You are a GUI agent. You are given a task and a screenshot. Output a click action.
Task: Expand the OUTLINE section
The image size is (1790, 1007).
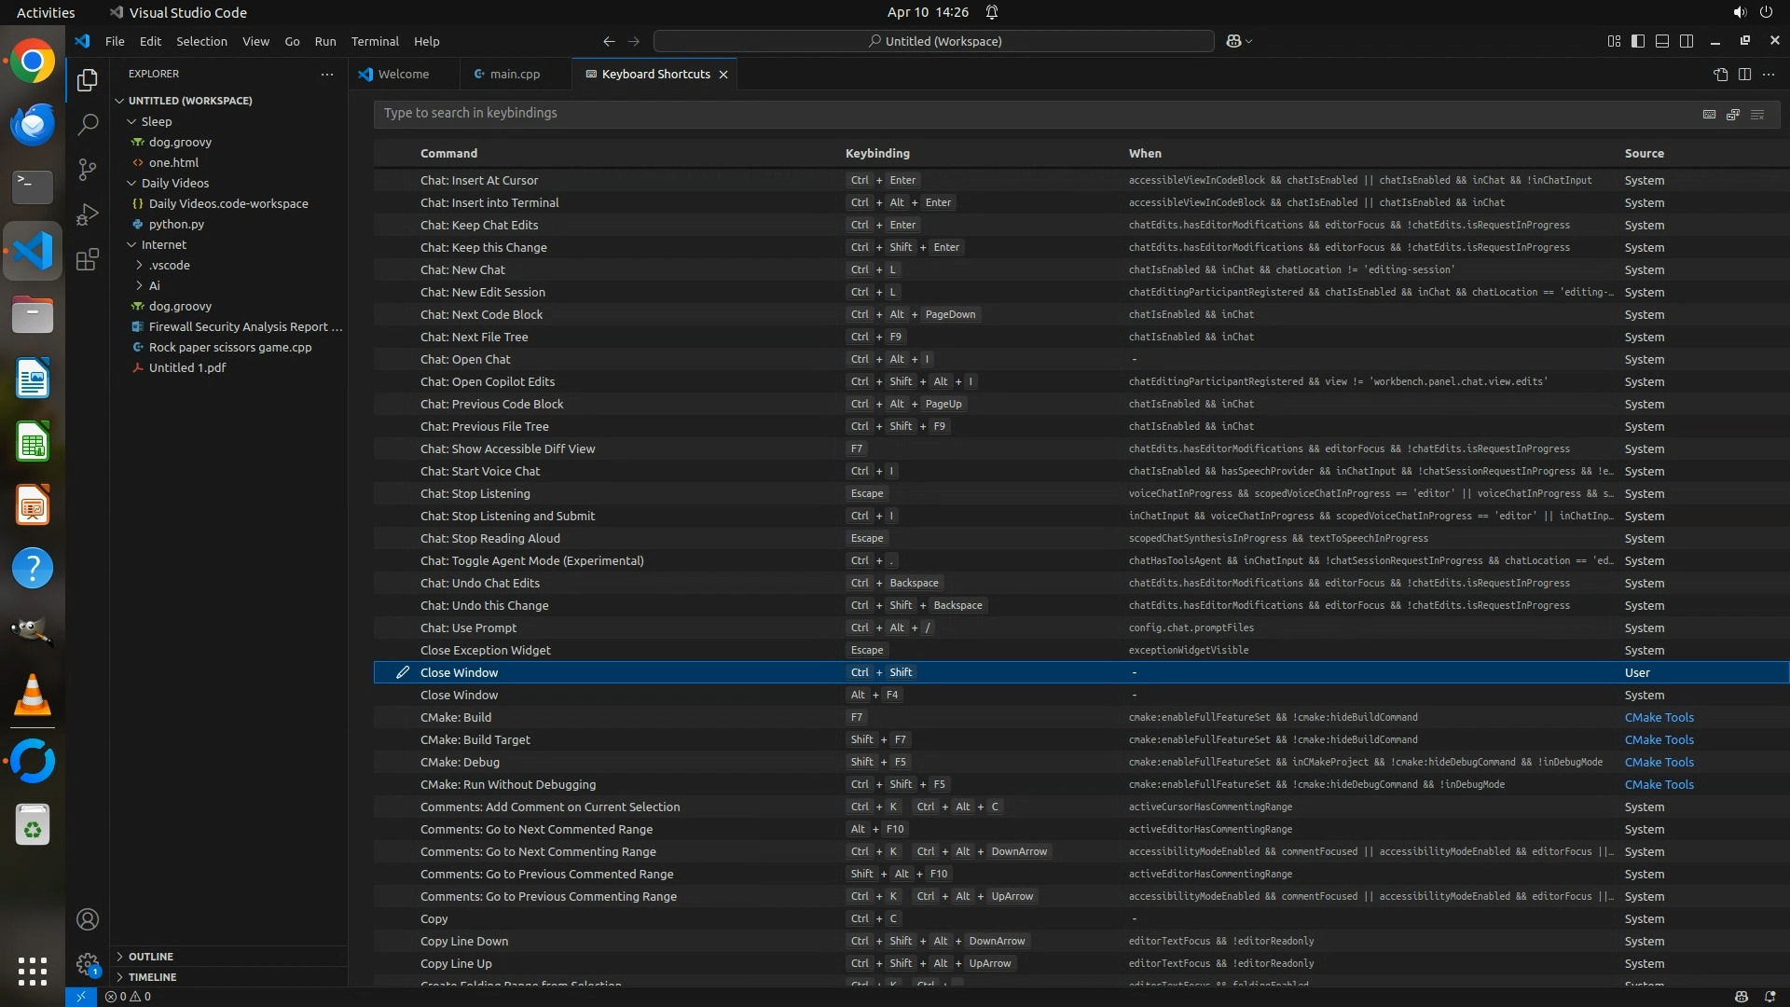point(150,957)
